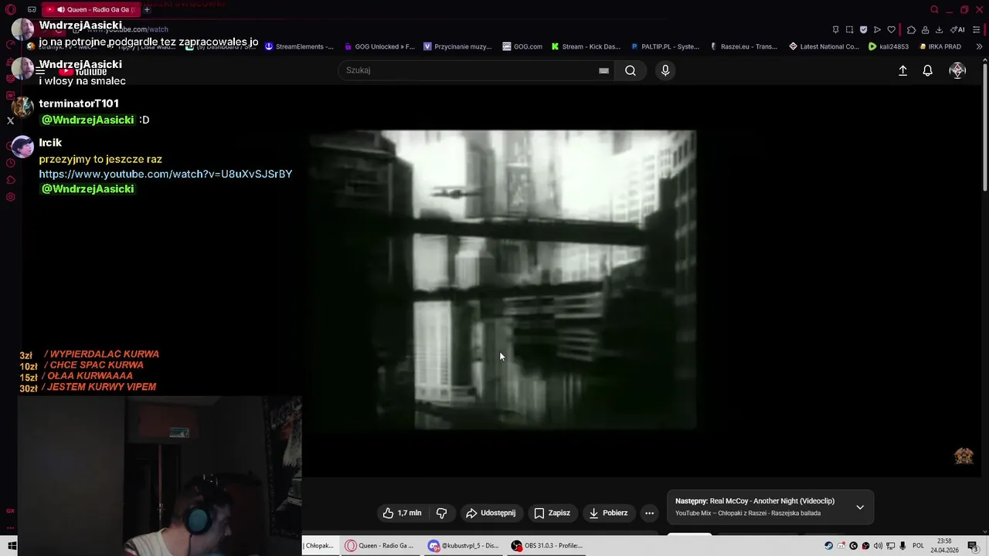Expand the bookmarks bar overflow chevron
The width and height of the screenshot is (989, 556).
tap(980, 46)
